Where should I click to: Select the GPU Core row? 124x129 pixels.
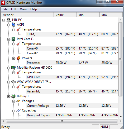[x=72, y=77]
